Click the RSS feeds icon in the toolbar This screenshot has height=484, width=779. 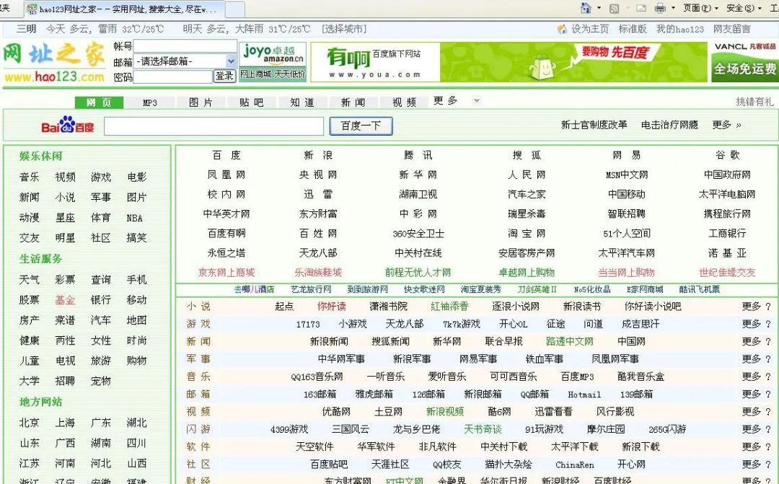615,9
